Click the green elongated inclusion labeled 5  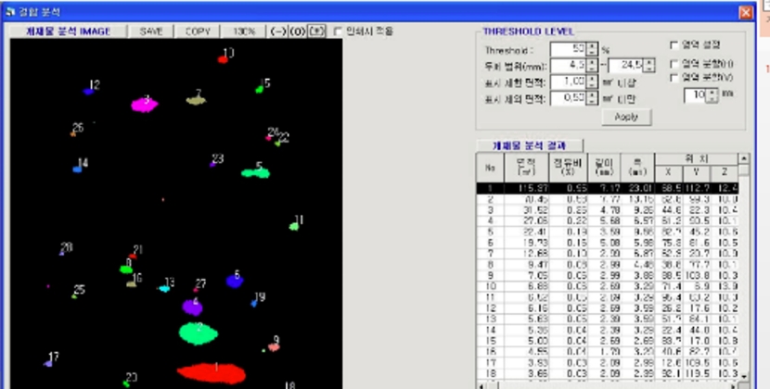click(x=255, y=172)
